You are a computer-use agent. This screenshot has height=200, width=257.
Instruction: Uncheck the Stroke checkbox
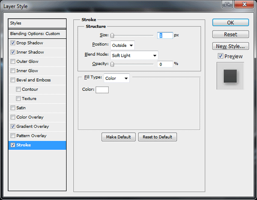click(x=13, y=145)
